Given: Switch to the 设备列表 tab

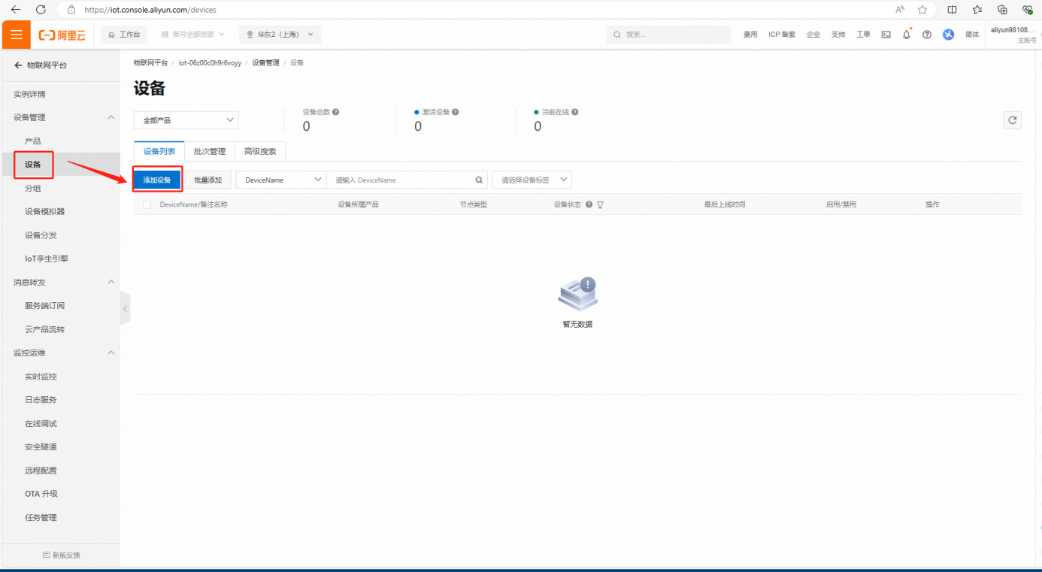Looking at the screenshot, I should point(159,151).
